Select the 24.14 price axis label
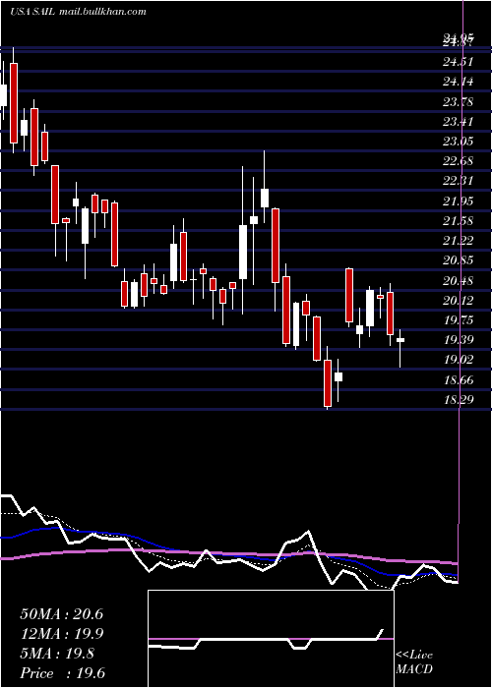 point(459,82)
